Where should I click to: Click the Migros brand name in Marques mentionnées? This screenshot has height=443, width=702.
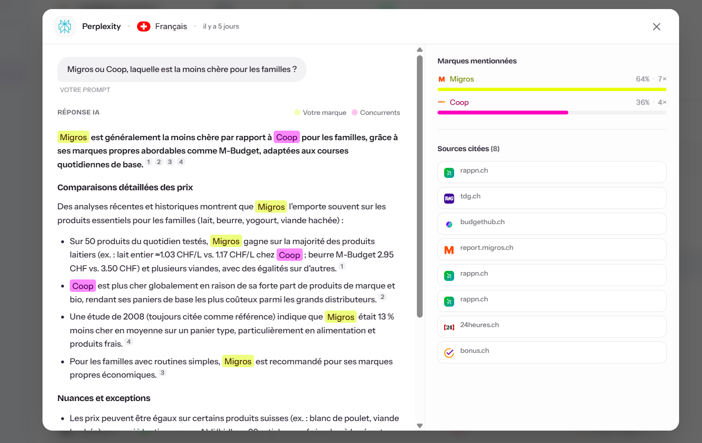(462, 79)
